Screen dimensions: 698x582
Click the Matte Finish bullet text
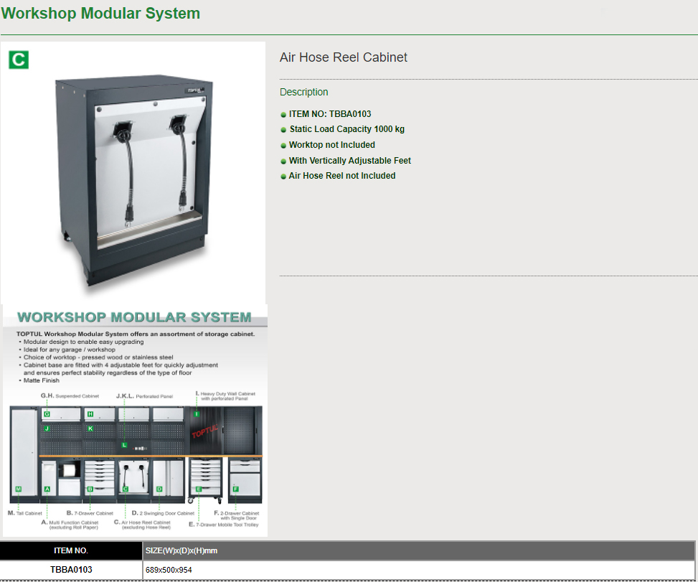[42, 380]
